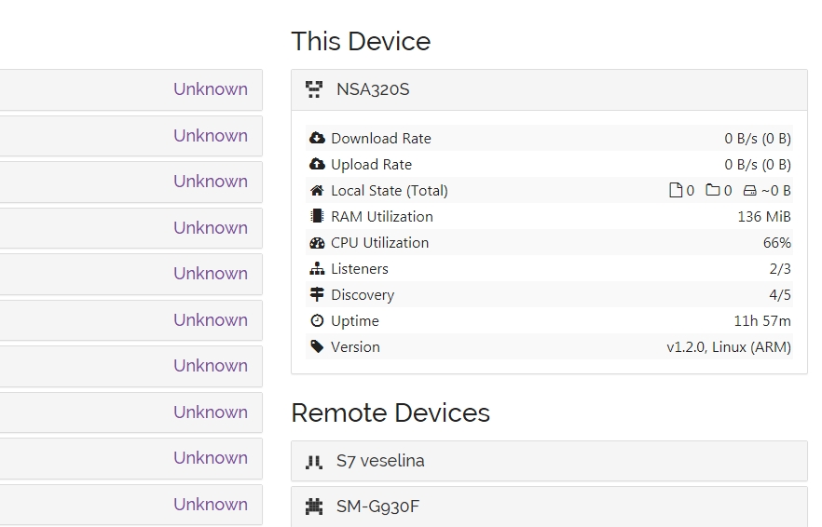The height and width of the screenshot is (527, 822).
Task: Click the NSA320S device identicon
Action: (314, 90)
